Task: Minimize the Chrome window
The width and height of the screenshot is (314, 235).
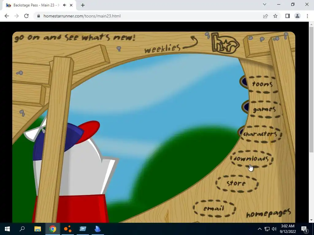Action: pyautogui.click(x=279, y=4)
